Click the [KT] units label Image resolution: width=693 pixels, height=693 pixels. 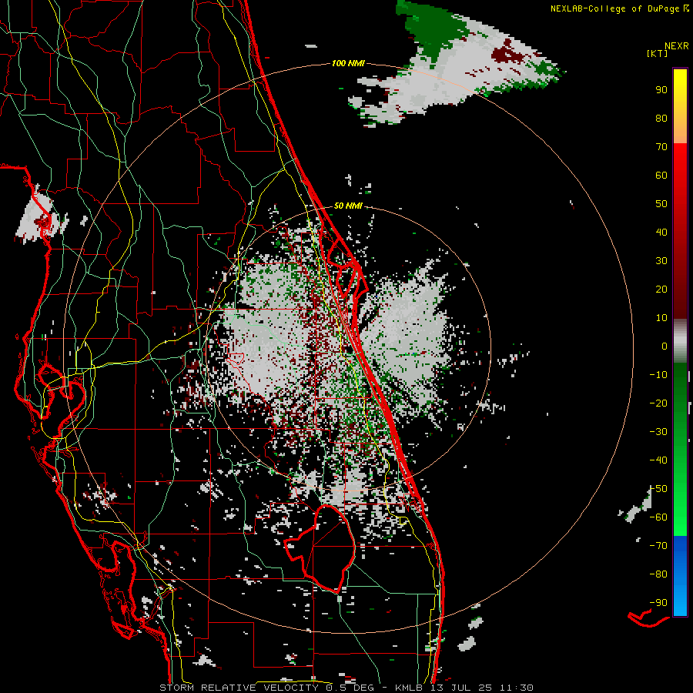(658, 53)
